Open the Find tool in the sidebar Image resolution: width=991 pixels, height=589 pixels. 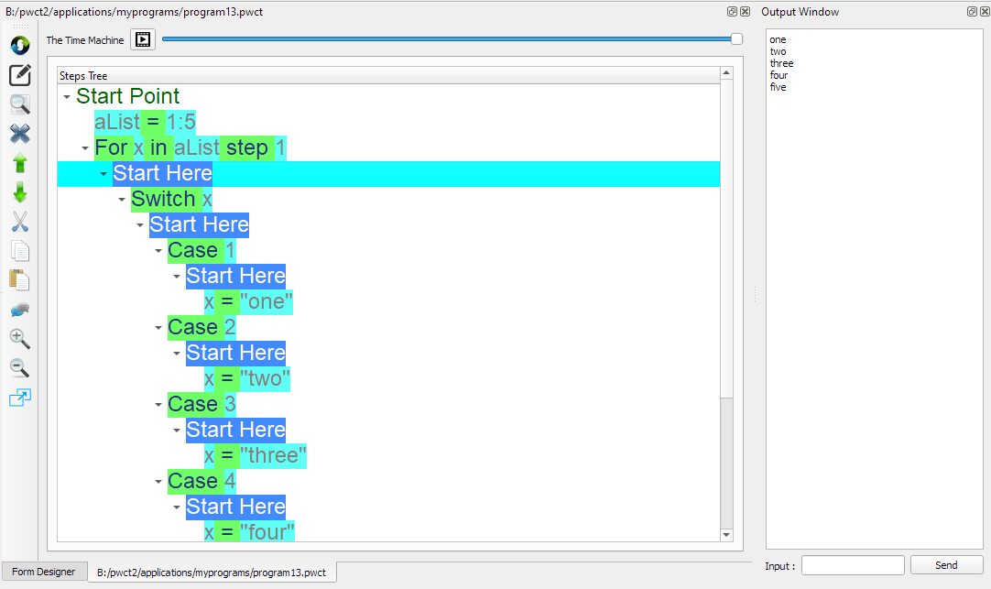click(19, 104)
